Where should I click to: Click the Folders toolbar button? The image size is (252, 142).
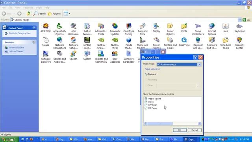[54, 14]
